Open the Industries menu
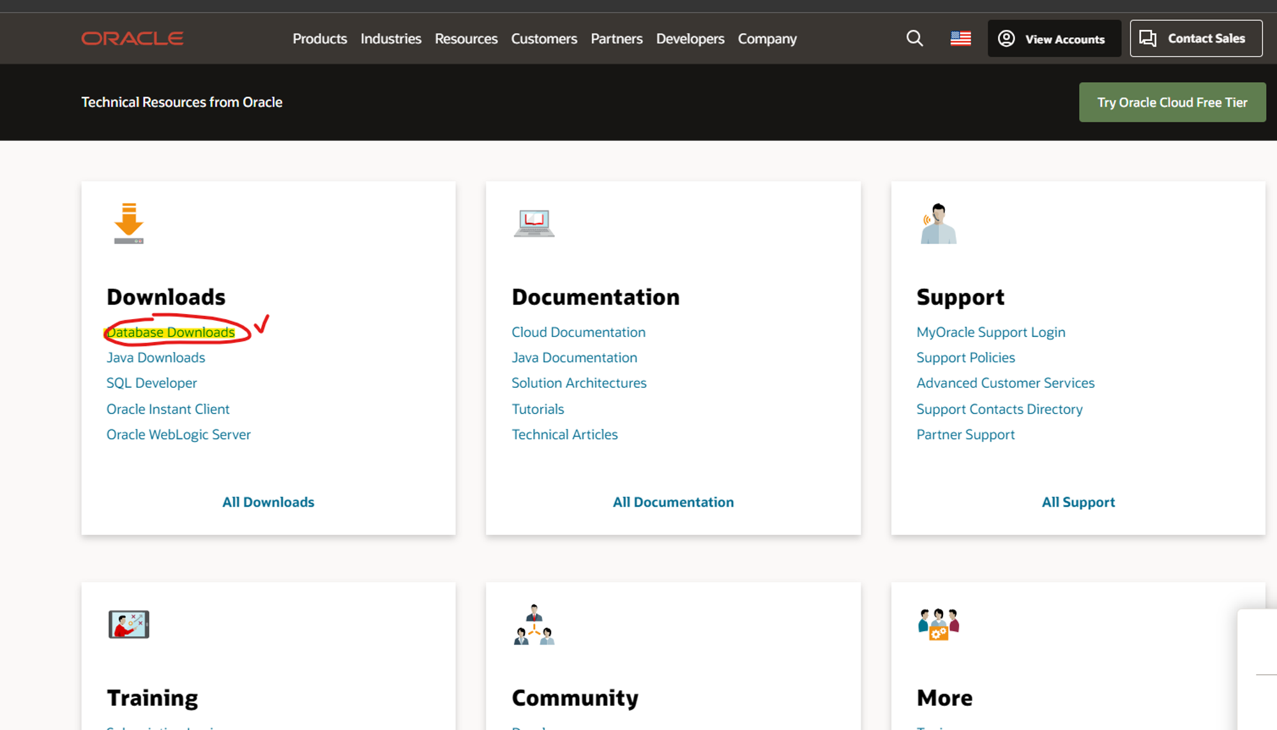This screenshot has height=730, width=1277. pyautogui.click(x=391, y=38)
